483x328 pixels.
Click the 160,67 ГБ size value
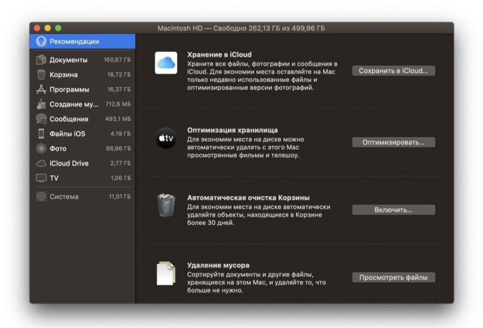tap(117, 60)
